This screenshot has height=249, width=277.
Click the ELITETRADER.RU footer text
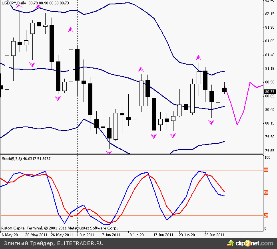pos(80,243)
